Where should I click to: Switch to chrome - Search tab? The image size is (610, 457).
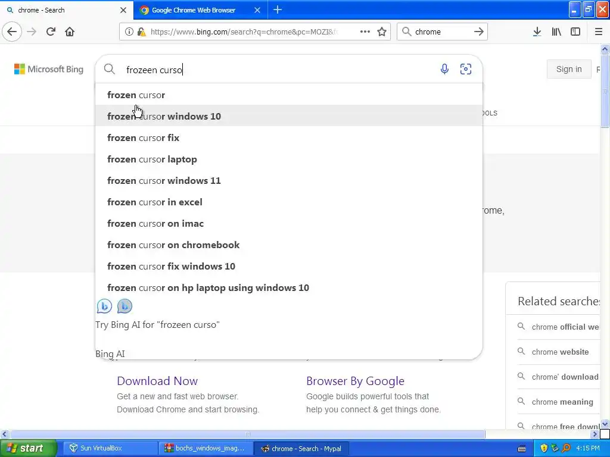pyautogui.click(x=67, y=10)
